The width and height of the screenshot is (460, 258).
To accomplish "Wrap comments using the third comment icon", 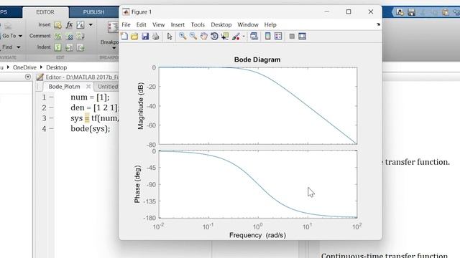I will (x=80, y=37).
